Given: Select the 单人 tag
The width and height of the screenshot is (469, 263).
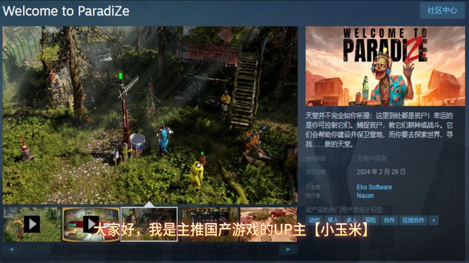Looking at the screenshot, I should click(333, 220).
